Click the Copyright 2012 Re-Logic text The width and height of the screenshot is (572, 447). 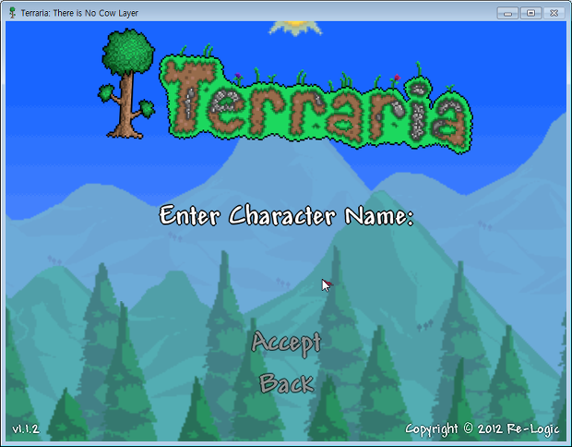coord(482,429)
